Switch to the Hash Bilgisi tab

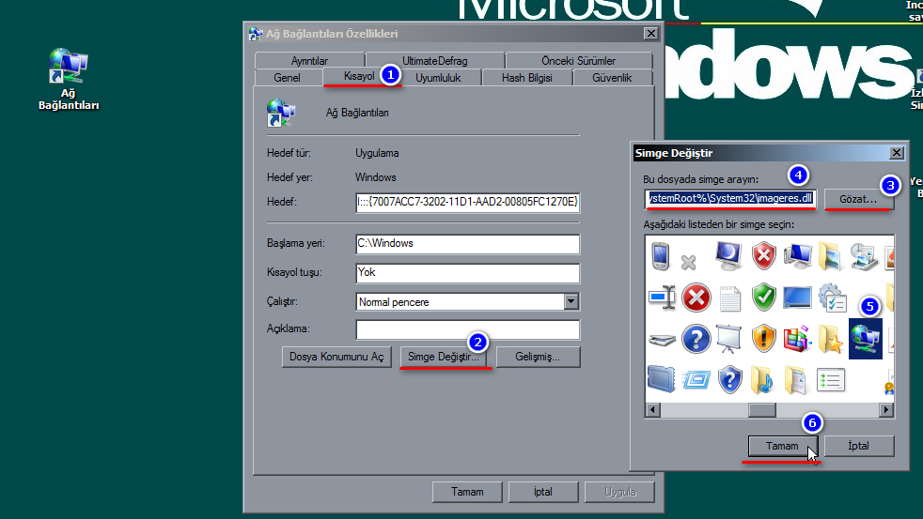[527, 78]
